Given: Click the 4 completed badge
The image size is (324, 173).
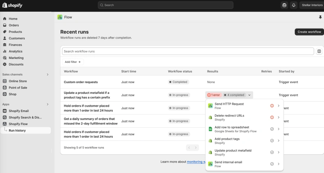Looking at the screenshot, I should click(234, 95).
